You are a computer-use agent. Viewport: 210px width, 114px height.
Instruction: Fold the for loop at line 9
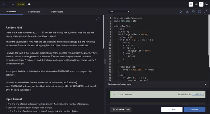click(112, 40)
